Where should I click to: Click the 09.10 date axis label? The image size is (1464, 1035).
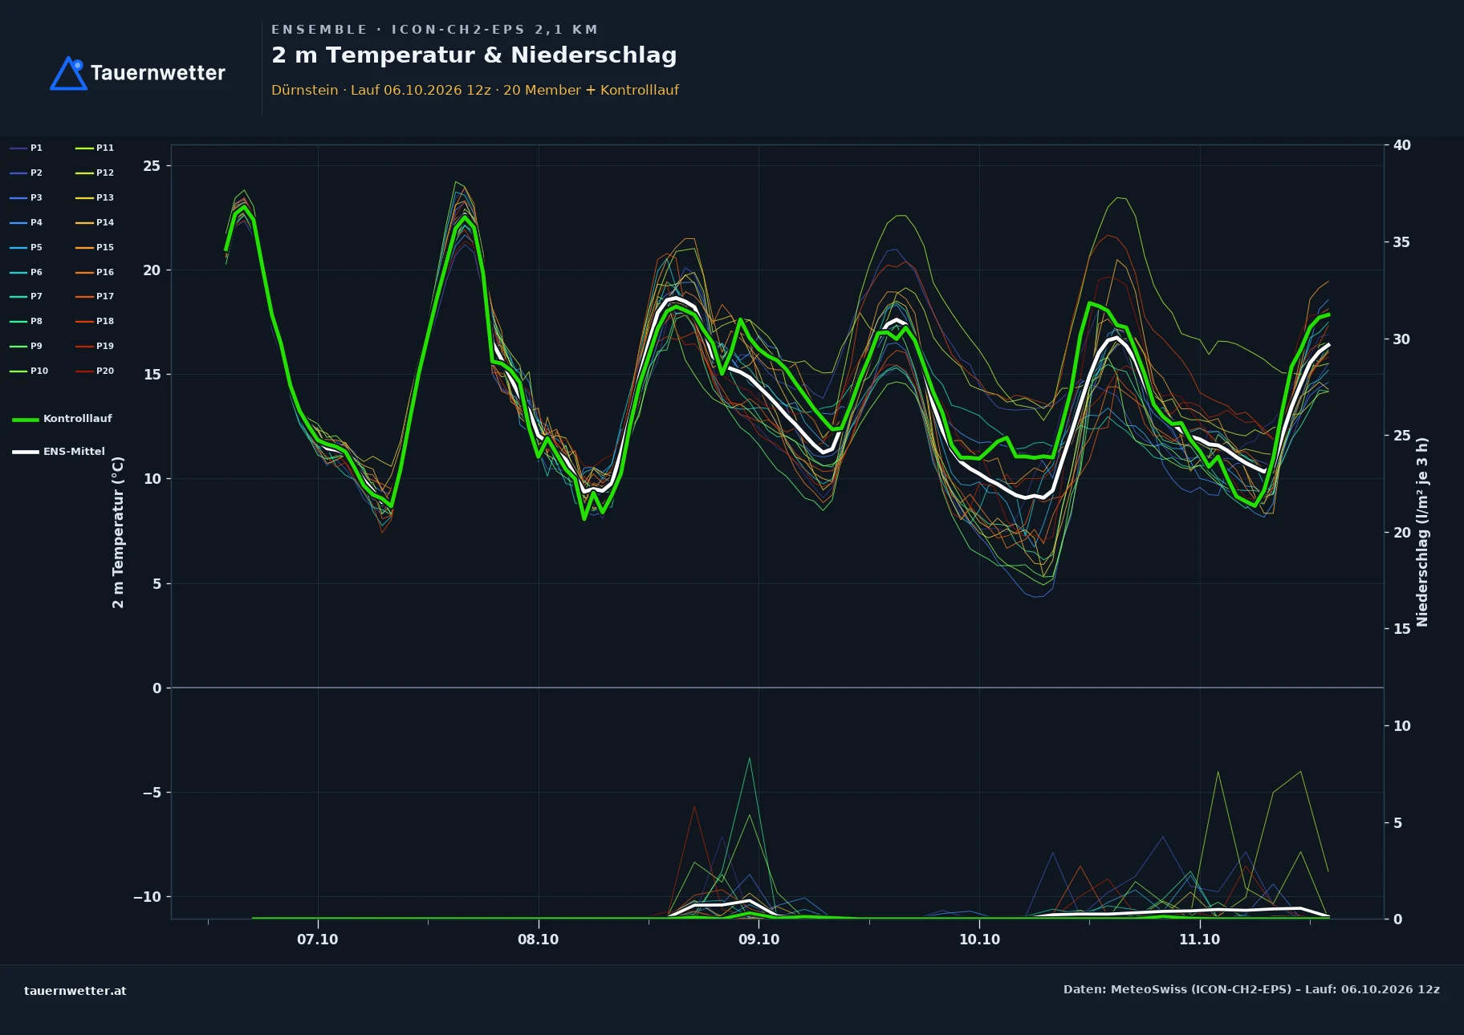pyautogui.click(x=758, y=940)
